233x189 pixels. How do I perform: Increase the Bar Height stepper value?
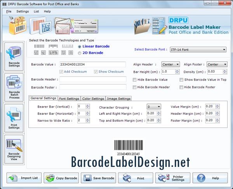pos(177,70)
